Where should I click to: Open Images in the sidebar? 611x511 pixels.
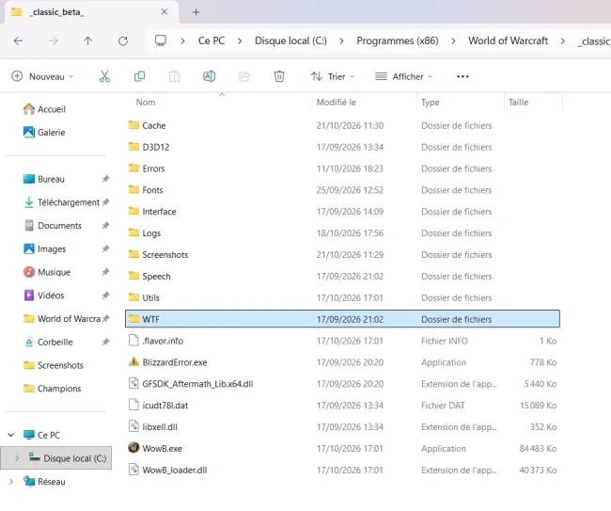coord(44,248)
